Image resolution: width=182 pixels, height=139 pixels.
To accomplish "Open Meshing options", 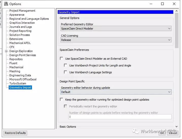I will (15, 71).
